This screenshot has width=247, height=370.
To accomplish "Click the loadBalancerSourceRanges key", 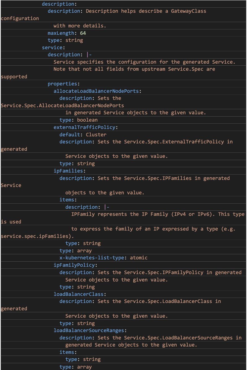I will tap(89, 330).
